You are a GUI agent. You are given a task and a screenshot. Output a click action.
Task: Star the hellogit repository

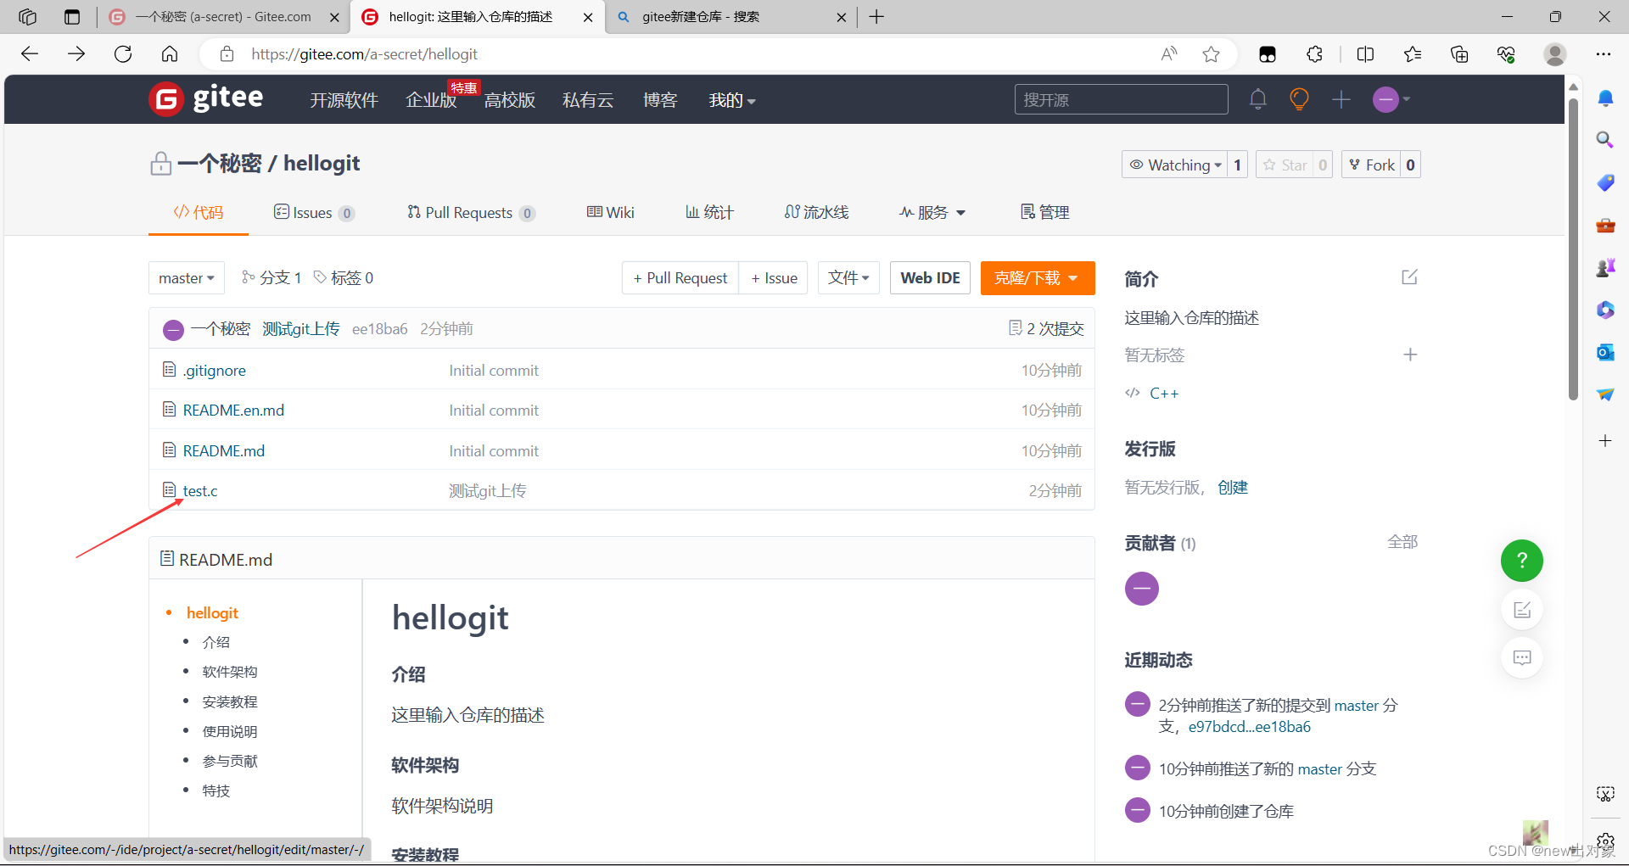(1285, 165)
